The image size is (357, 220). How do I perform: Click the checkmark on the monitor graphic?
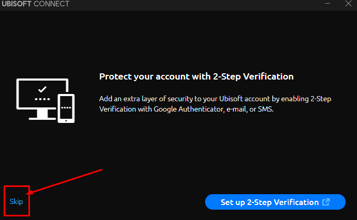click(x=42, y=89)
